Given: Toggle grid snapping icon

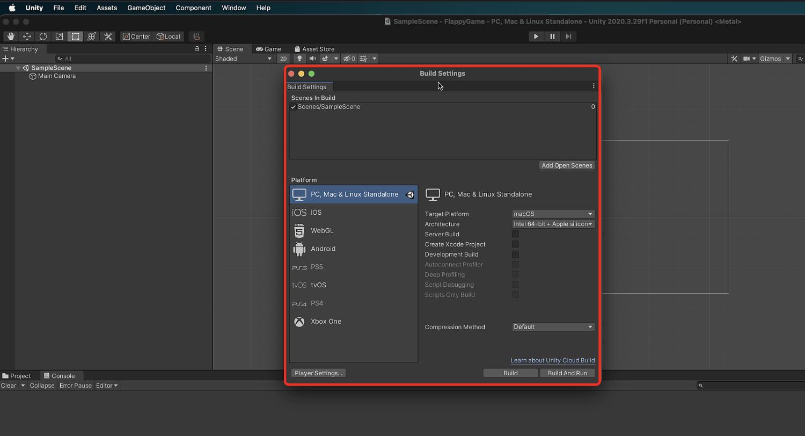Looking at the screenshot, I should (x=196, y=37).
